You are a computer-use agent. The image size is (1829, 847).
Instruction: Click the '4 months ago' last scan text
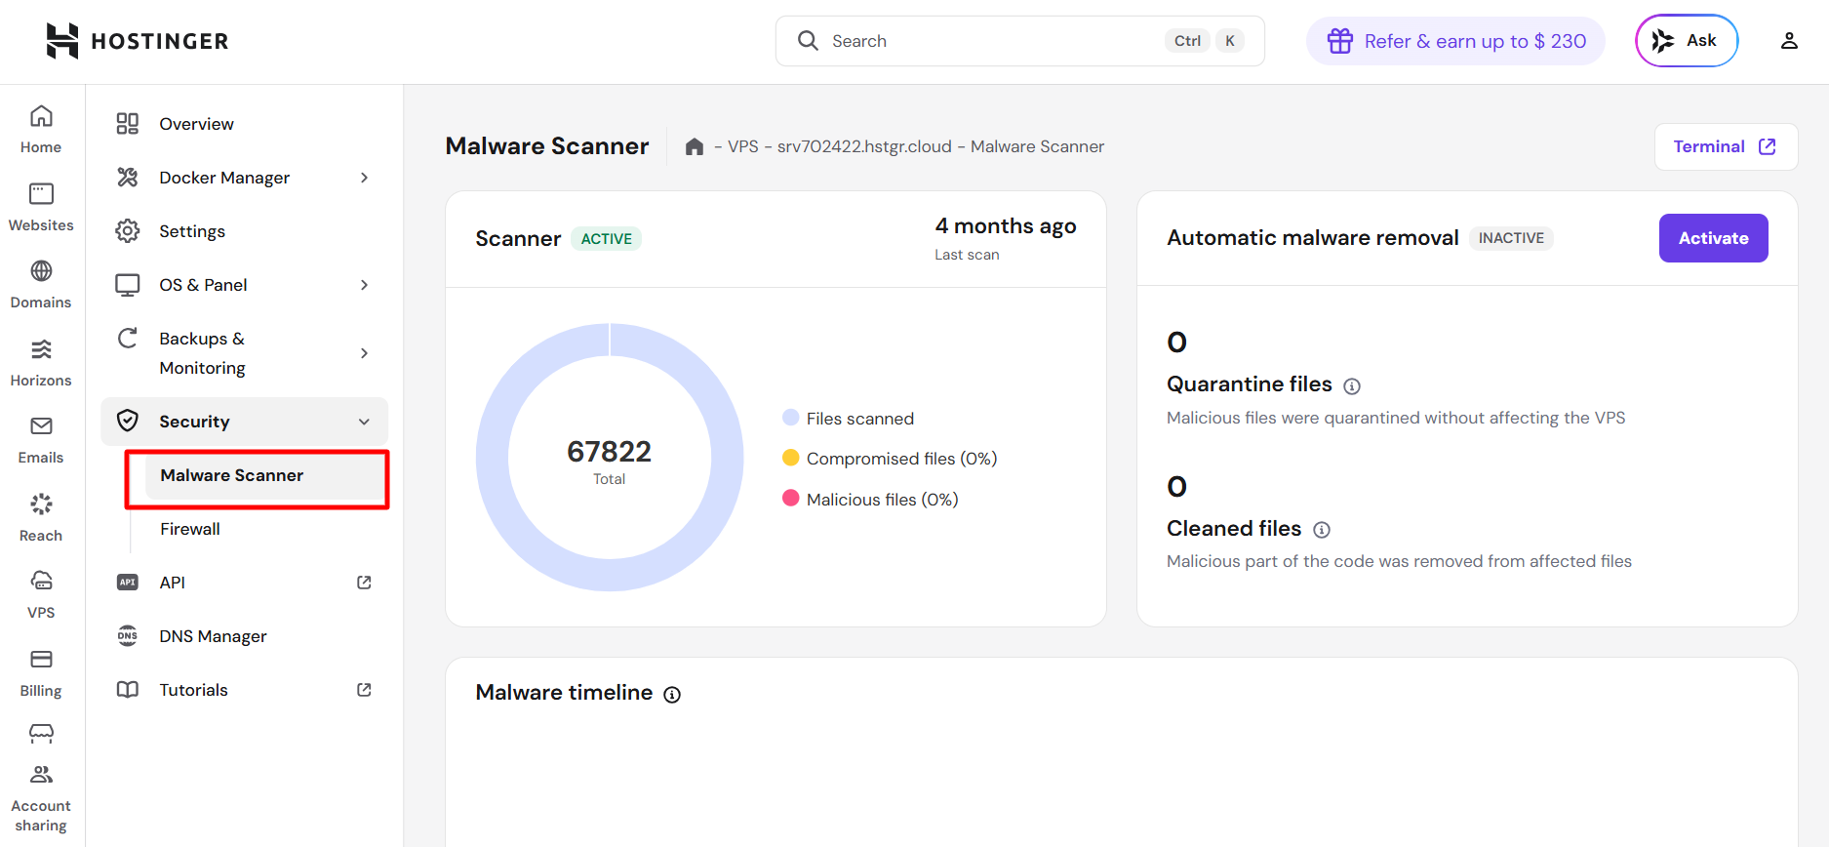point(1006,226)
